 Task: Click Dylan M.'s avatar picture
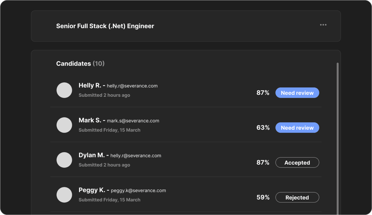[x=64, y=160]
